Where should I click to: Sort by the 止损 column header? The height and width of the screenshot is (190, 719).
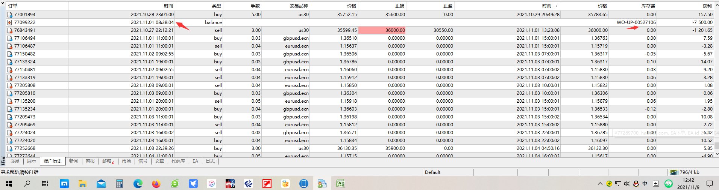pyautogui.click(x=382, y=6)
